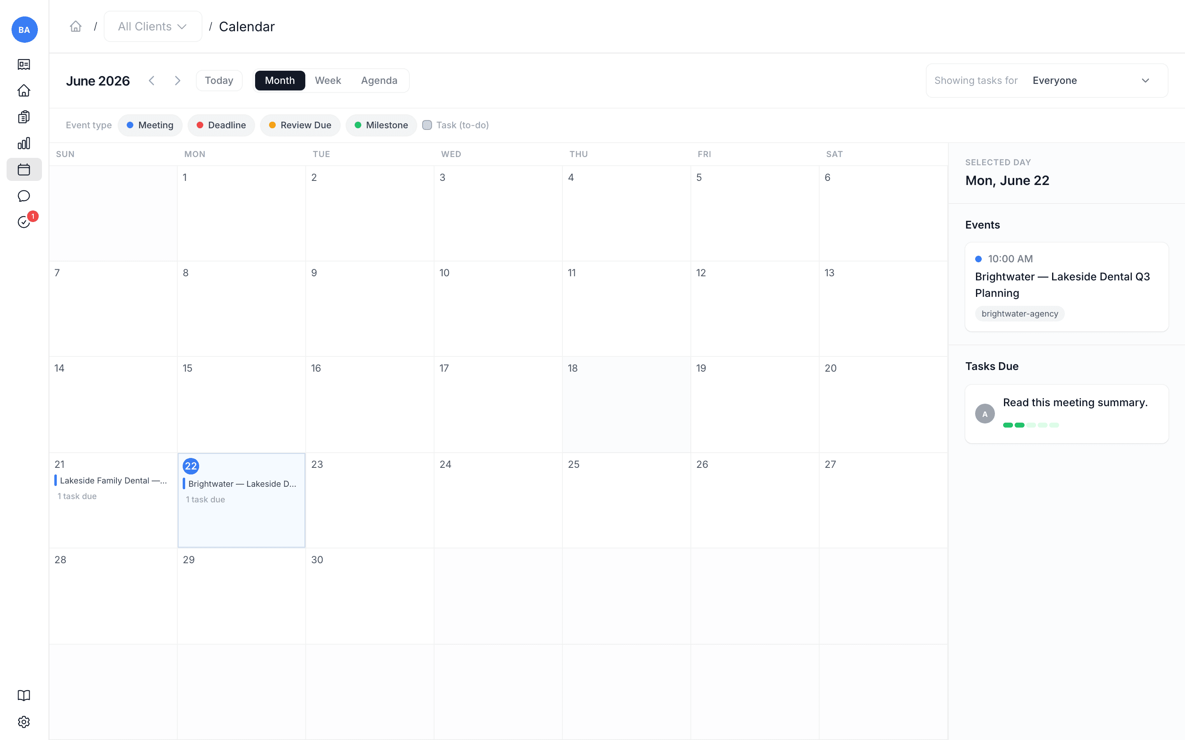The height and width of the screenshot is (740, 1185).
Task: Click the assignee avatar A on task card
Action: [x=985, y=414]
